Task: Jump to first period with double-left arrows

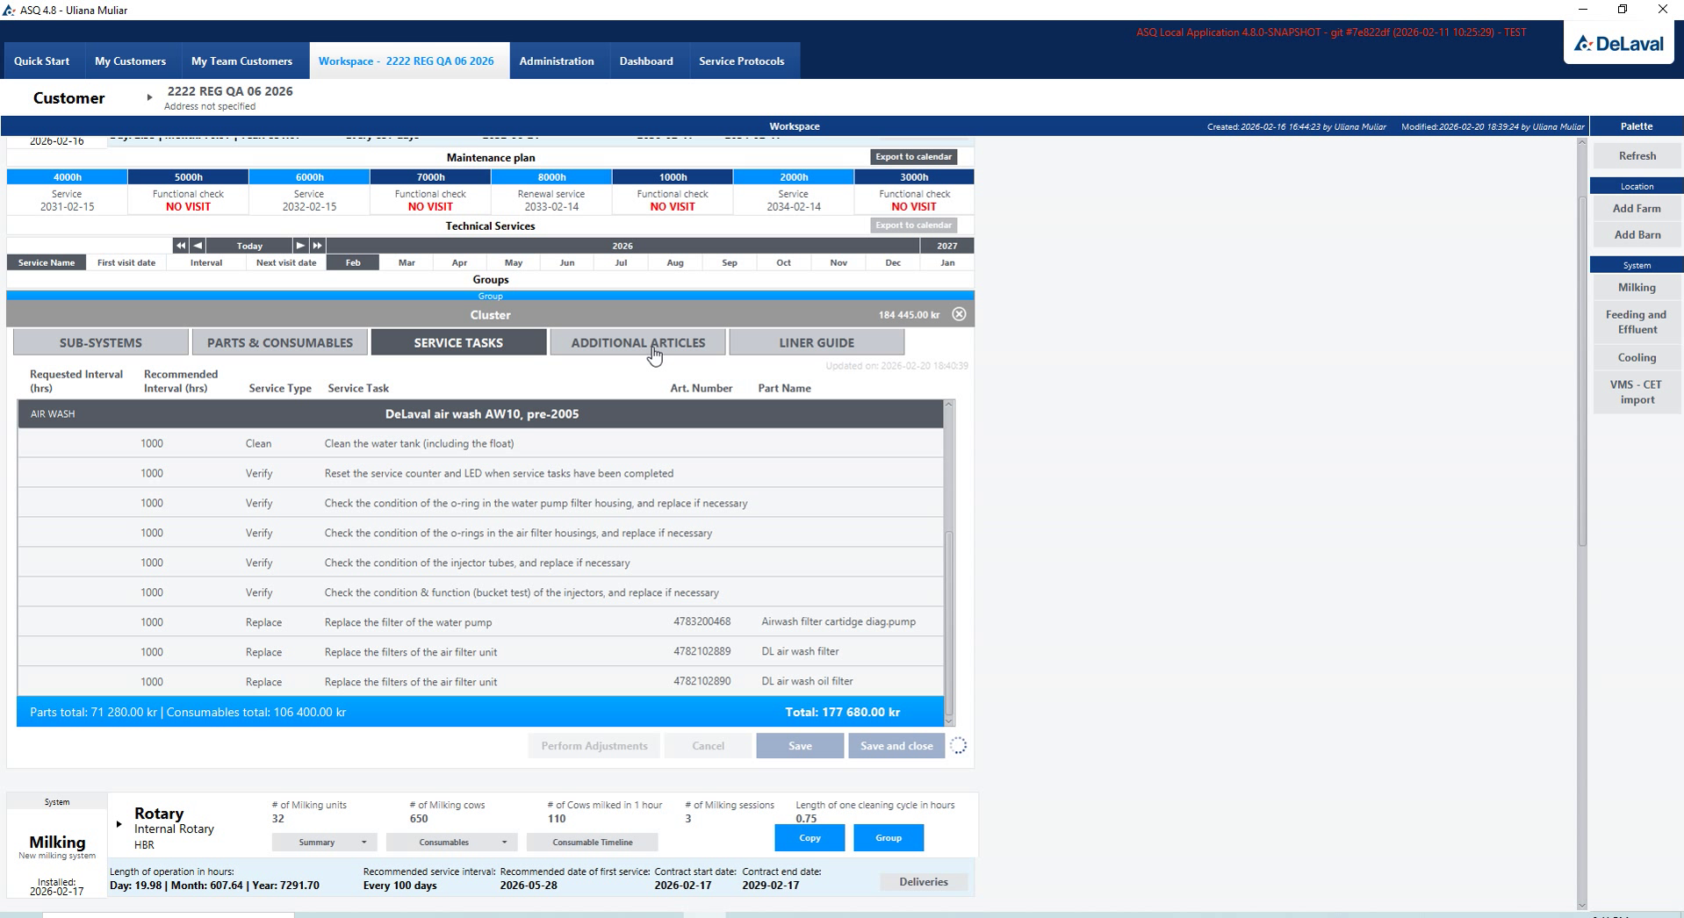Action: point(180,246)
